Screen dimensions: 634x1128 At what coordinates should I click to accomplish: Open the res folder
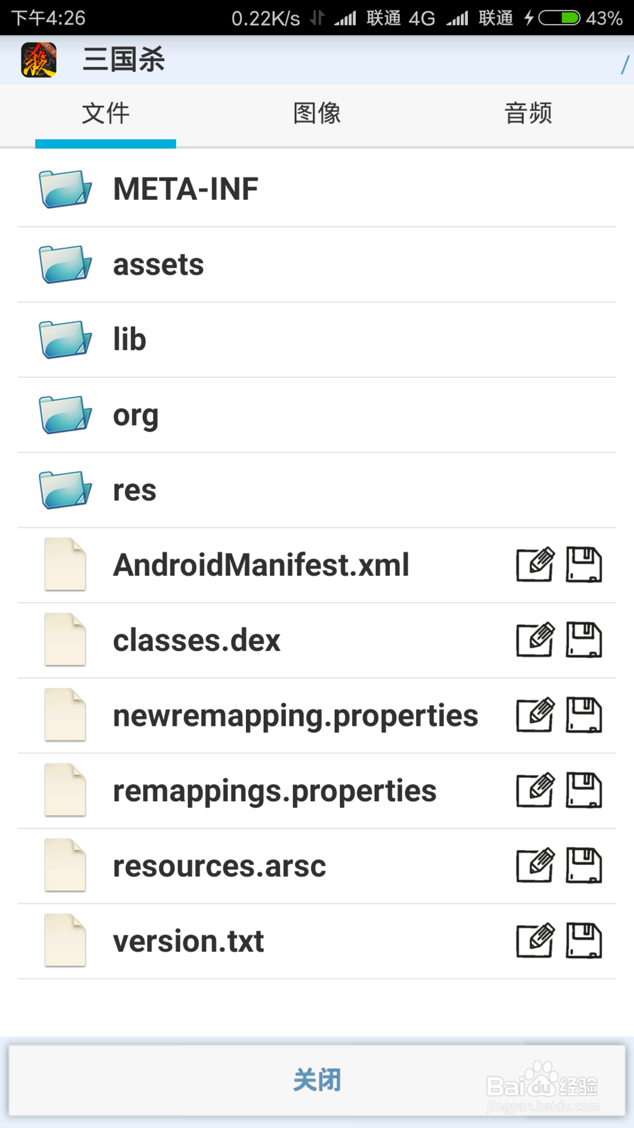click(134, 490)
